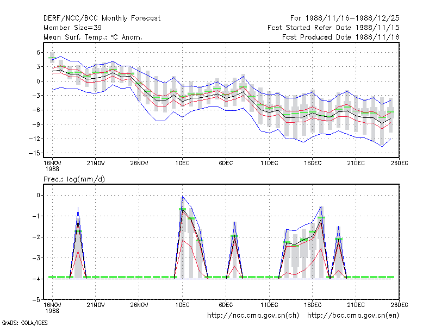Click the precipitation peak at 1DEC

tap(183, 197)
